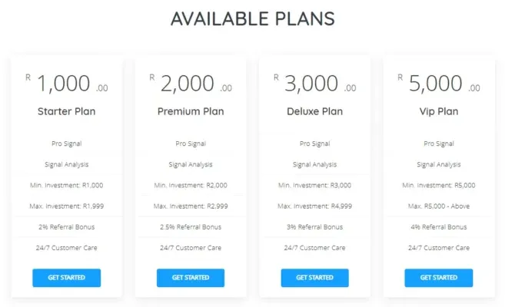Click Min. Investment: R2,000 row

191,185
